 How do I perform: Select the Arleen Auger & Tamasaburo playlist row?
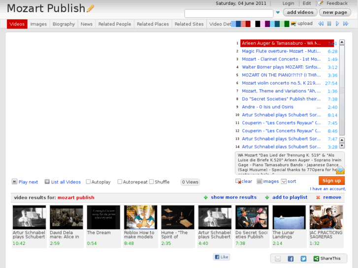[287, 43]
